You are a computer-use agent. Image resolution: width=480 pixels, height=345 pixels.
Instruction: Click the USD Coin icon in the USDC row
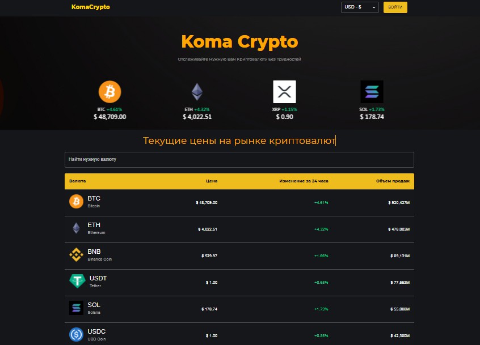click(x=76, y=334)
